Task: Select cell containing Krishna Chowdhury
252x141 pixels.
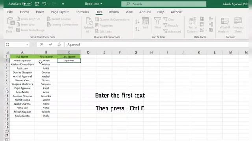Action: (22, 64)
